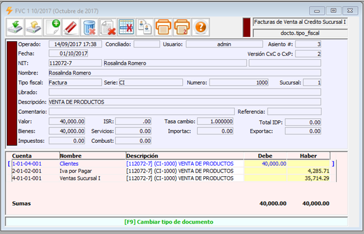Click the Asiento # field
The width and height of the screenshot is (364, 234).
click(x=308, y=44)
